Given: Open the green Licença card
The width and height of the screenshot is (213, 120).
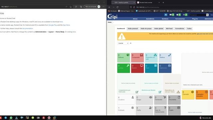Looking at the screenshot, I should [123, 68].
